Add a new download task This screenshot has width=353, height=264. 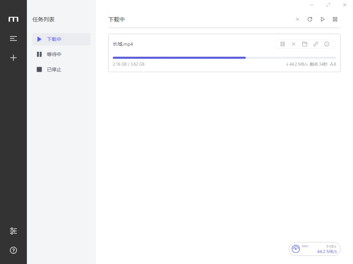click(x=13, y=58)
